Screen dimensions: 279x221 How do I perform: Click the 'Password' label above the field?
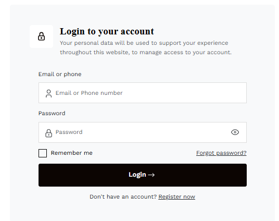point(52,113)
